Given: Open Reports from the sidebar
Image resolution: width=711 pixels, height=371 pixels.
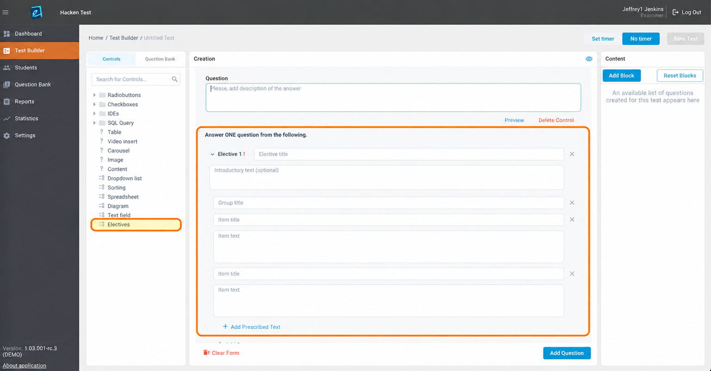Looking at the screenshot, I should (x=39, y=102).
